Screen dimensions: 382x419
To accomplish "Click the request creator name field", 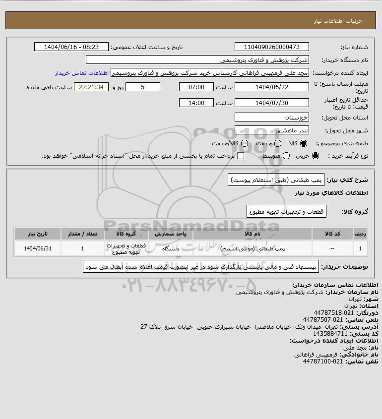I will pos(209,73).
